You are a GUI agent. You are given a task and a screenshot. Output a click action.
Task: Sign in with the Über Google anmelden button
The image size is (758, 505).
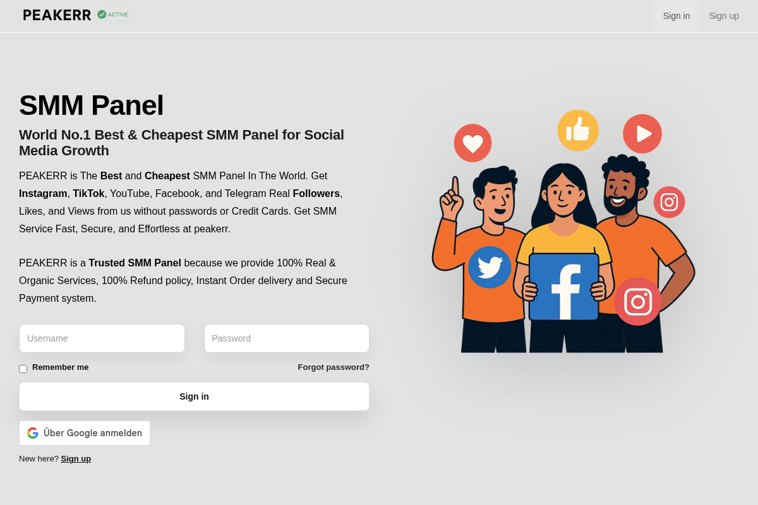(x=85, y=433)
